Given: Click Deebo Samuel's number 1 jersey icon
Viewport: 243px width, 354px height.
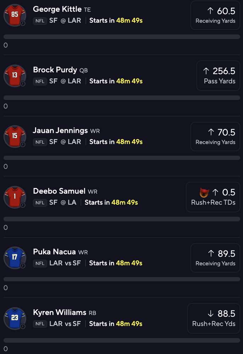Looking at the screenshot, I should pyautogui.click(x=15, y=197).
